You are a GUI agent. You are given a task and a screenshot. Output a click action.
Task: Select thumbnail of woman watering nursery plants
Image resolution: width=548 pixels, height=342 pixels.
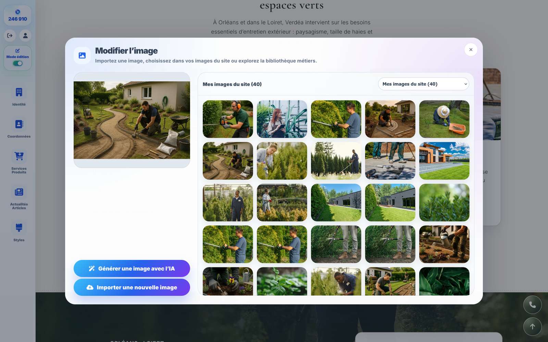pyautogui.click(x=282, y=202)
